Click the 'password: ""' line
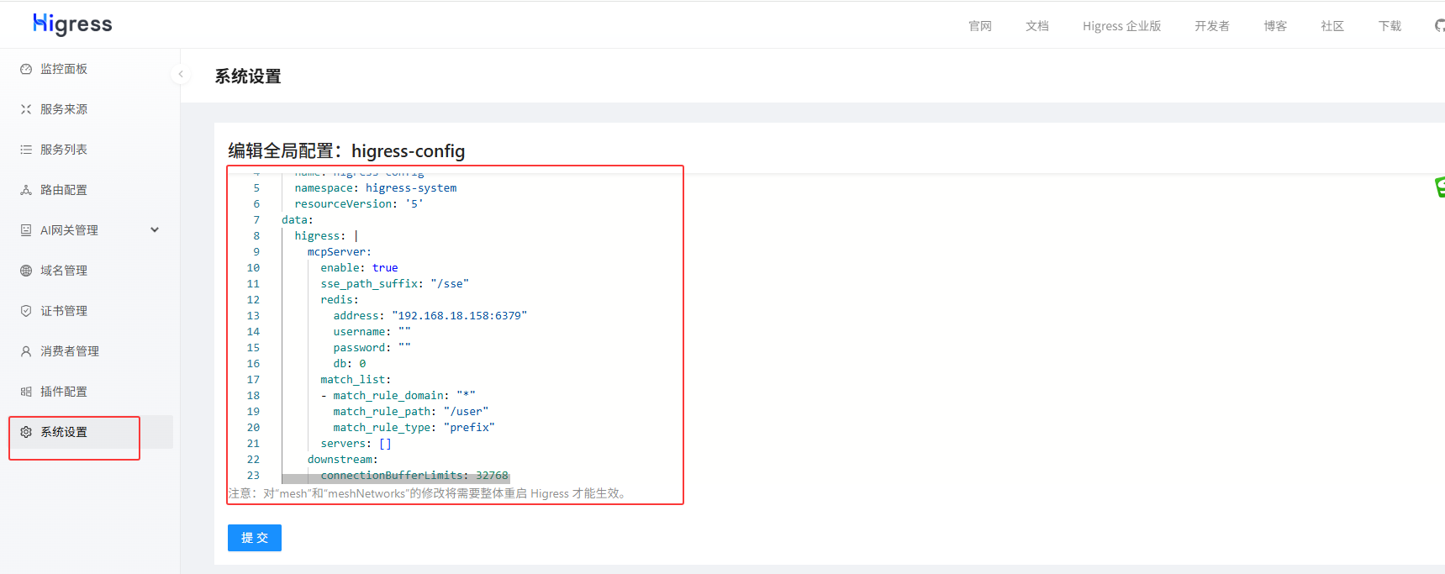This screenshot has height=574, width=1445. [372, 348]
